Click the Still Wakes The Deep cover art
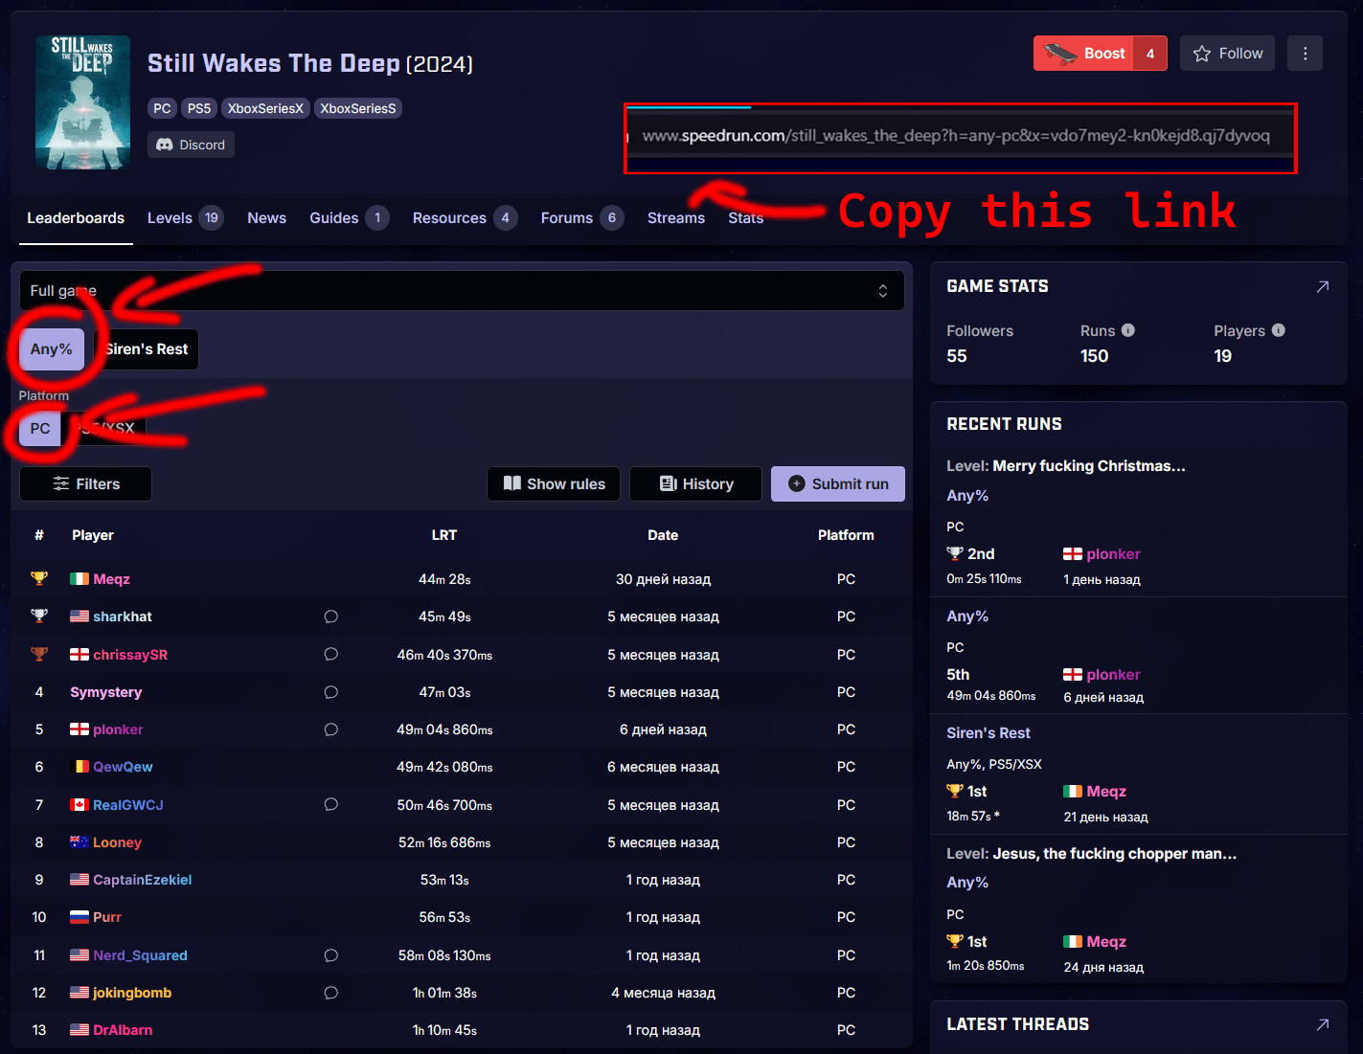 (82, 102)
